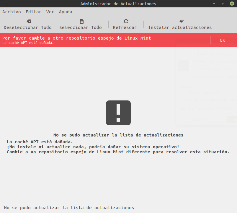Close the Administrador de Actualizaciones window
This screenshot has width=237, height=213.
232,4
